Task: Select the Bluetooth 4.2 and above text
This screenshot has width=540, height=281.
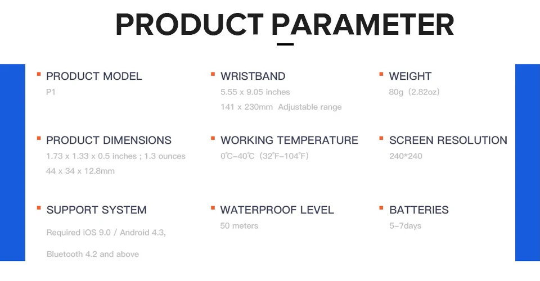Action: pyautogui.click(x=93, y=254)
